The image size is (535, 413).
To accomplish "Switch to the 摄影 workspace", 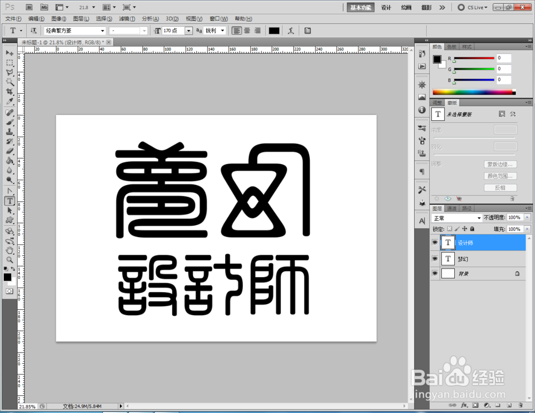I will [426, 7].
